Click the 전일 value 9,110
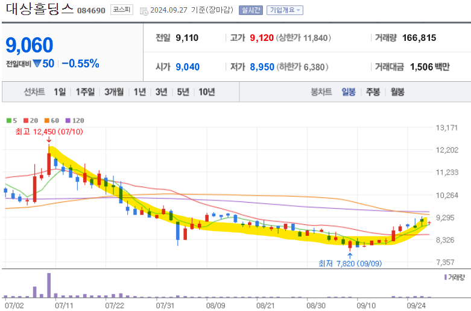The width and height of the screenshot is (471, 311). 187,38
